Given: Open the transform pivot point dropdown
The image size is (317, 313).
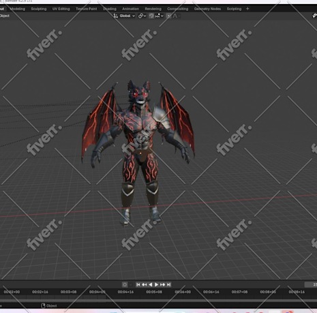Looking at the screenshot, I should [142, 16].
